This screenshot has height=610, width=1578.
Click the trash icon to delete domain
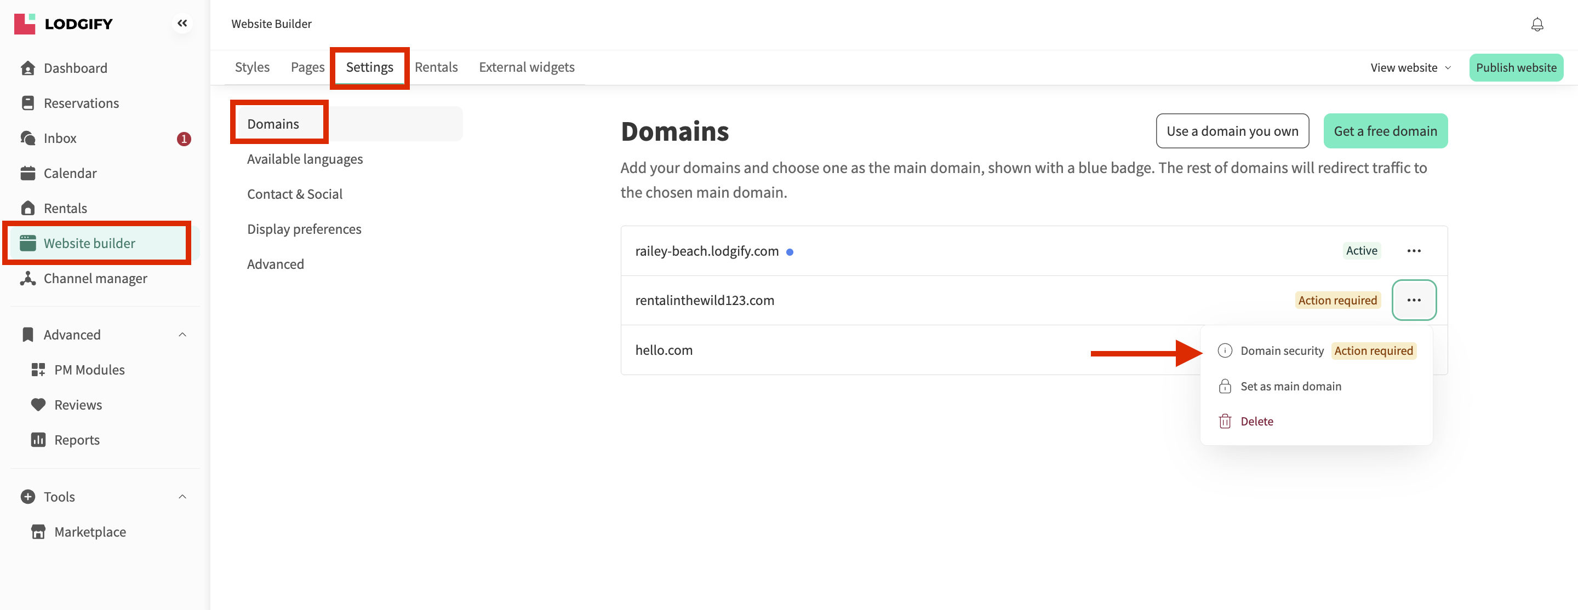coord(1225,422)
